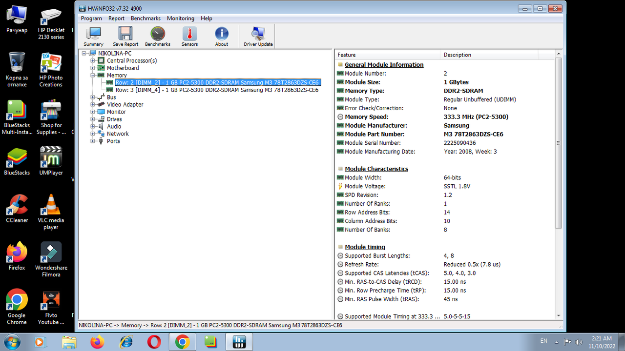Click the details pane vertical scrollbar thumb
The width and height of the screenshot is (625, 351).
tap(559, 143)
